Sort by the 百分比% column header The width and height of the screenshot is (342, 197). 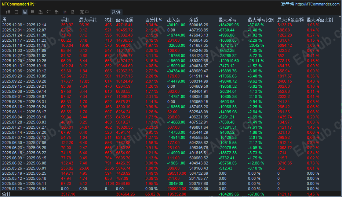pos(153,20)
